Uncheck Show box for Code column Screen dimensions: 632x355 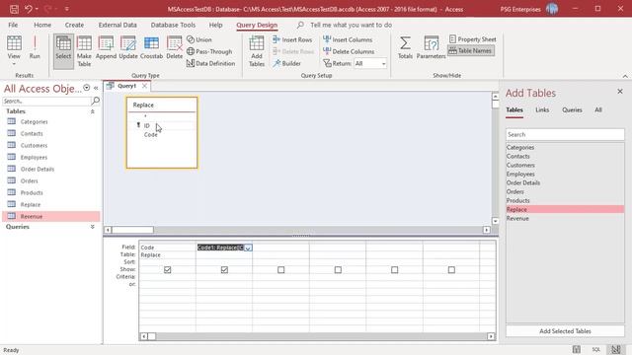click(167, 269)
